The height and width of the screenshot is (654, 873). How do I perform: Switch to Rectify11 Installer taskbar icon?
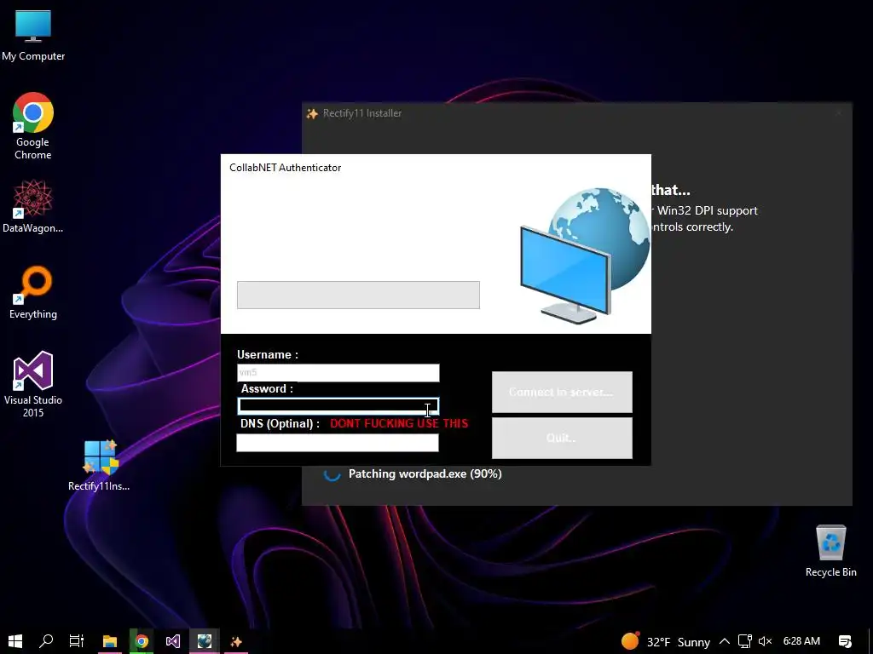(x=236, y=641)
